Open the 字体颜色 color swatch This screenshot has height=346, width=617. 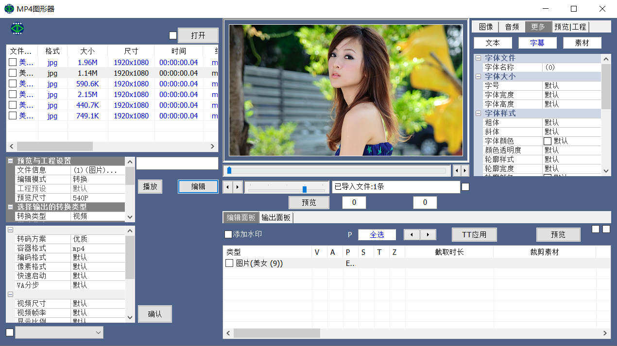tap(548, 141)
